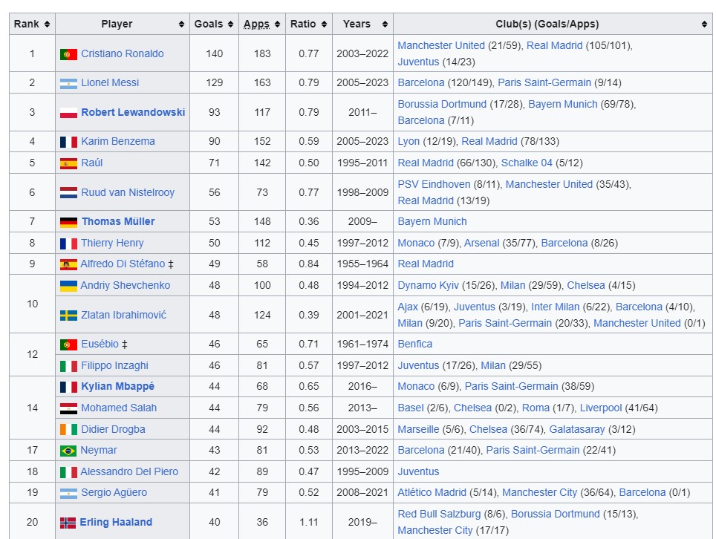The height and width of the screenshot is (539, 716).
Task: Open the Lionel Messi player link
Action: pos(110,83)
